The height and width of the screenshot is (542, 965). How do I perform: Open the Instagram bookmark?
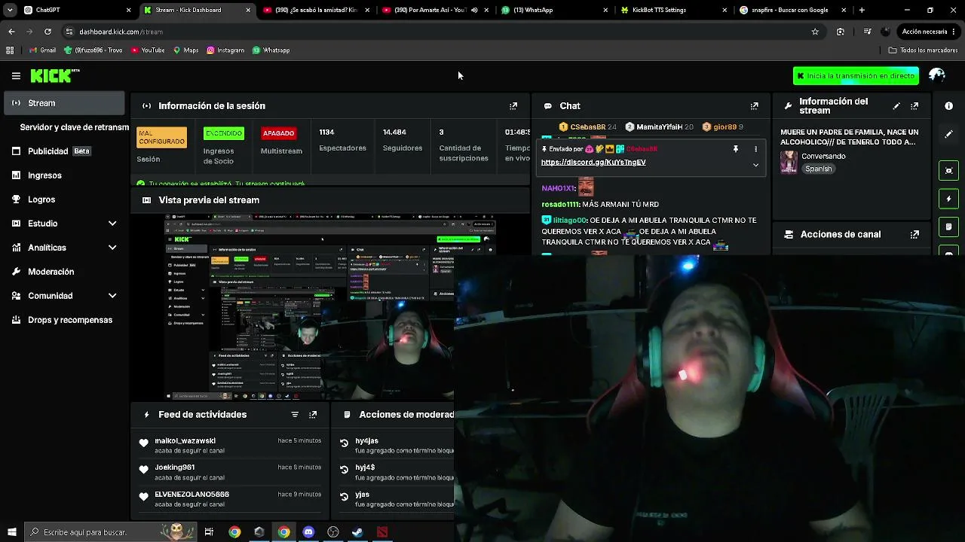coord(225,50)
